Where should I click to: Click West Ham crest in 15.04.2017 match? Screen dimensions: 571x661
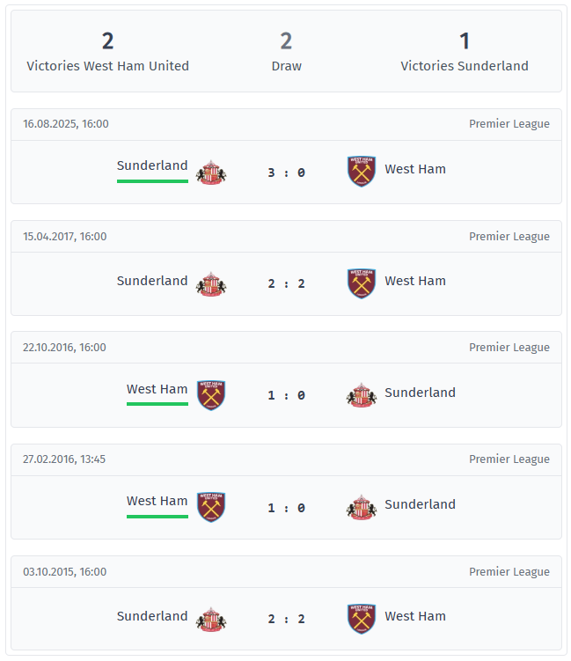coord(361,283)
